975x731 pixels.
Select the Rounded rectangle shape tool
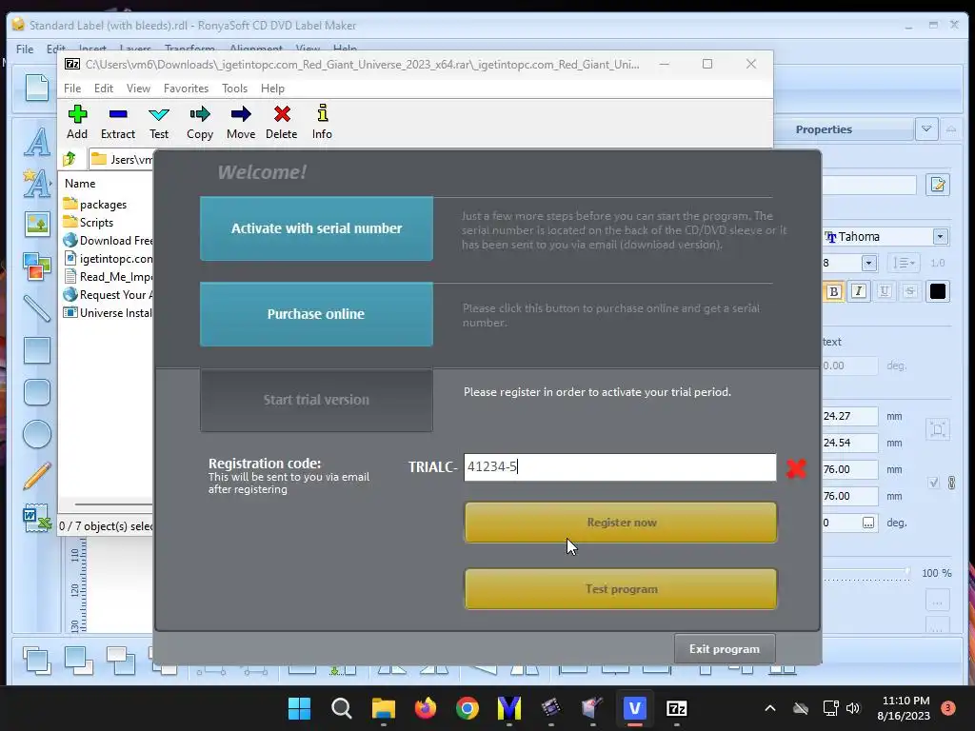(37, 392)
